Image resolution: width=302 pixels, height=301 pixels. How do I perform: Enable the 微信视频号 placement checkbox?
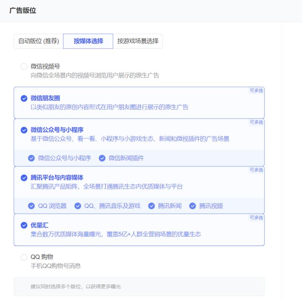24,66
